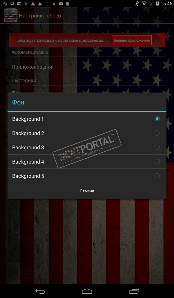174x298 pixels.
Task: Select the Background 1 radio button
Action: (x=157, y=119)
